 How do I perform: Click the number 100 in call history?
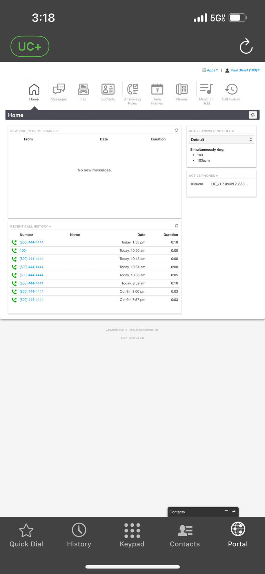click(23, 250)
